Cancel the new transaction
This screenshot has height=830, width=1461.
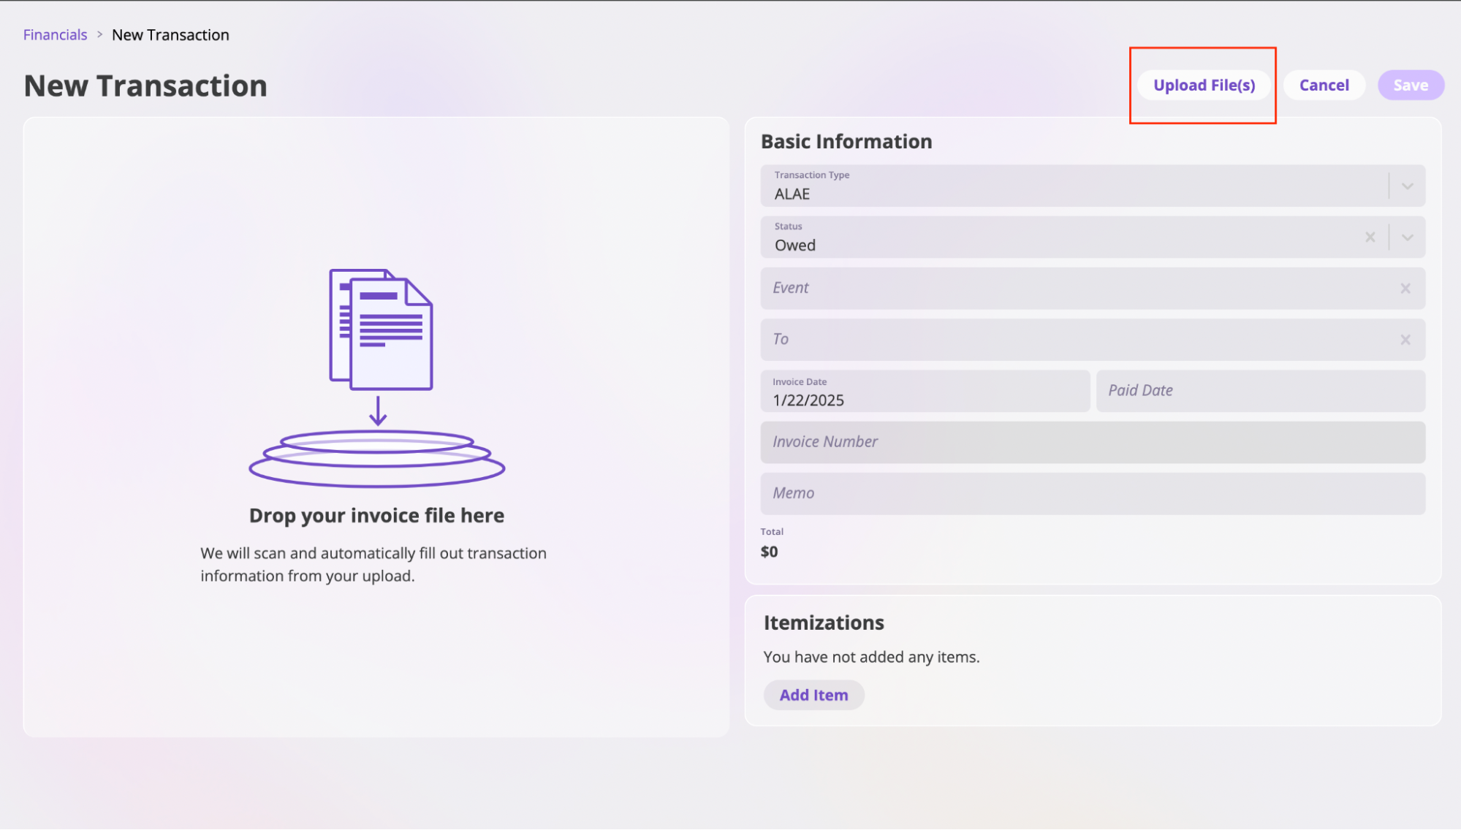[x=1324, y=85]
